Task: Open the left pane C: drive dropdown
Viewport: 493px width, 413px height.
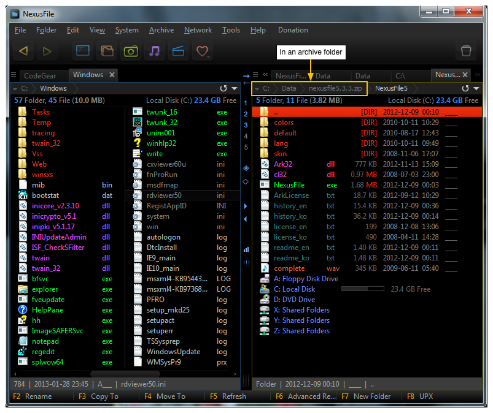Action: (15, 89)
